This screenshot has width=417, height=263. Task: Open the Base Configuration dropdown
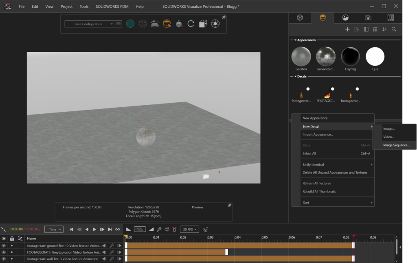click(89, 24)
